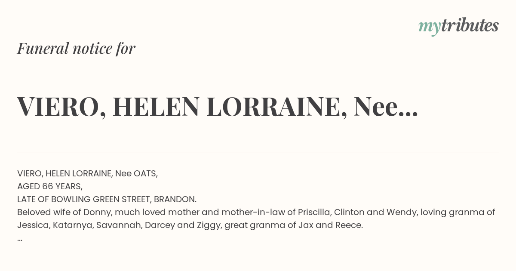Click the 'AGED 66 YEARS' line
This screenshot has height=271, width=516.
tap(50, 186)
